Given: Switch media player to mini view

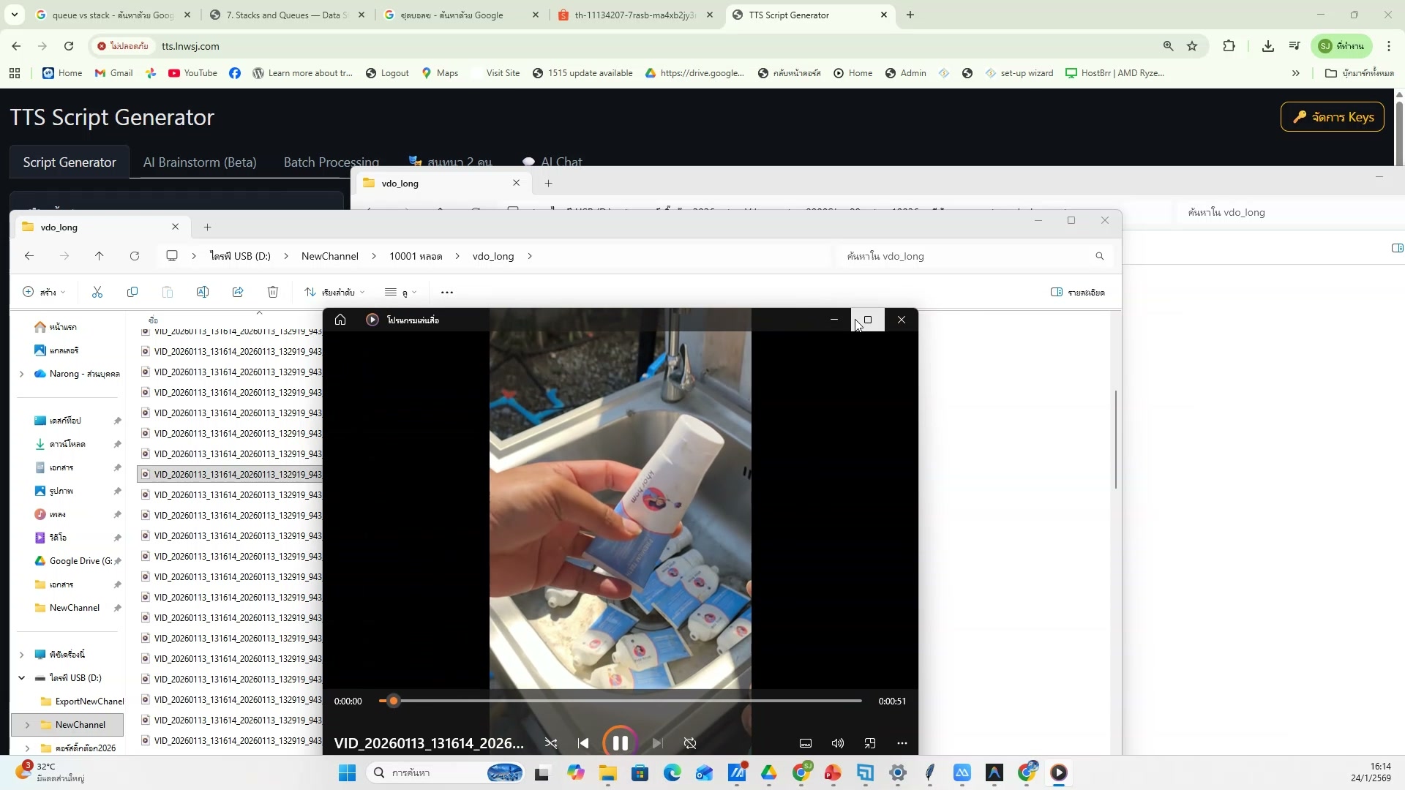Looking at the screenshot, I should pyautogui.click(x=870, y=743).
